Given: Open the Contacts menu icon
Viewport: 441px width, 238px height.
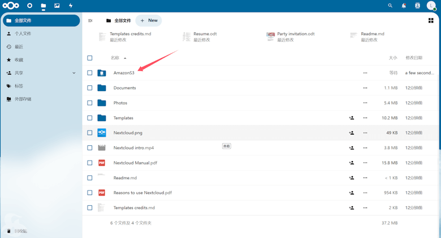Looking at the screenshot, I should (417, 6).
